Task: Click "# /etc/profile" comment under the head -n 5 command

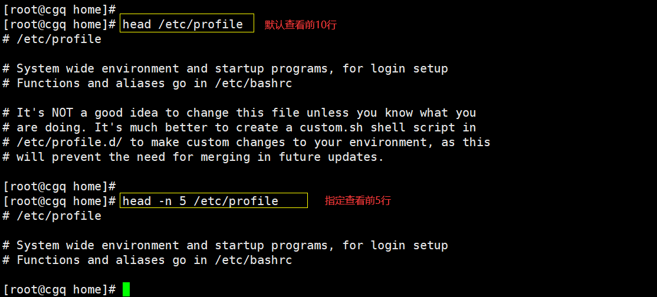Action: click(52, 216)
